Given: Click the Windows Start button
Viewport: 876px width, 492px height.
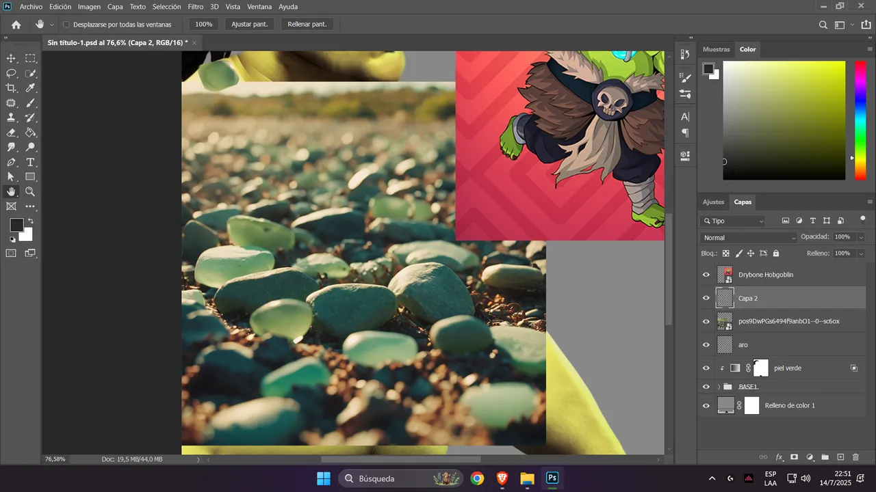Looking at the screenshot, I should click(324, 478).
